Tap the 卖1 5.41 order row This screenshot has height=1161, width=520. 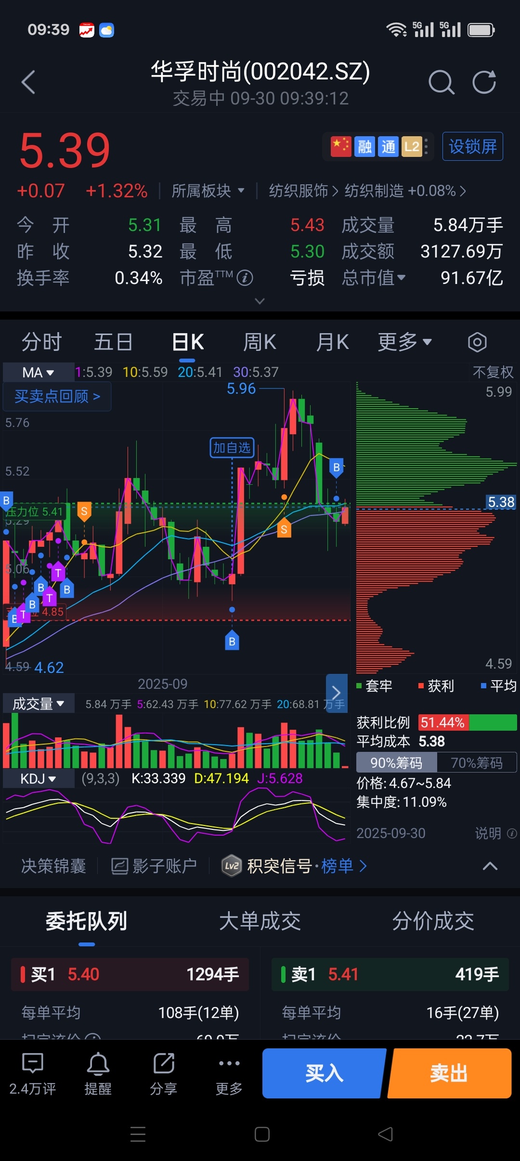point(390,974)
